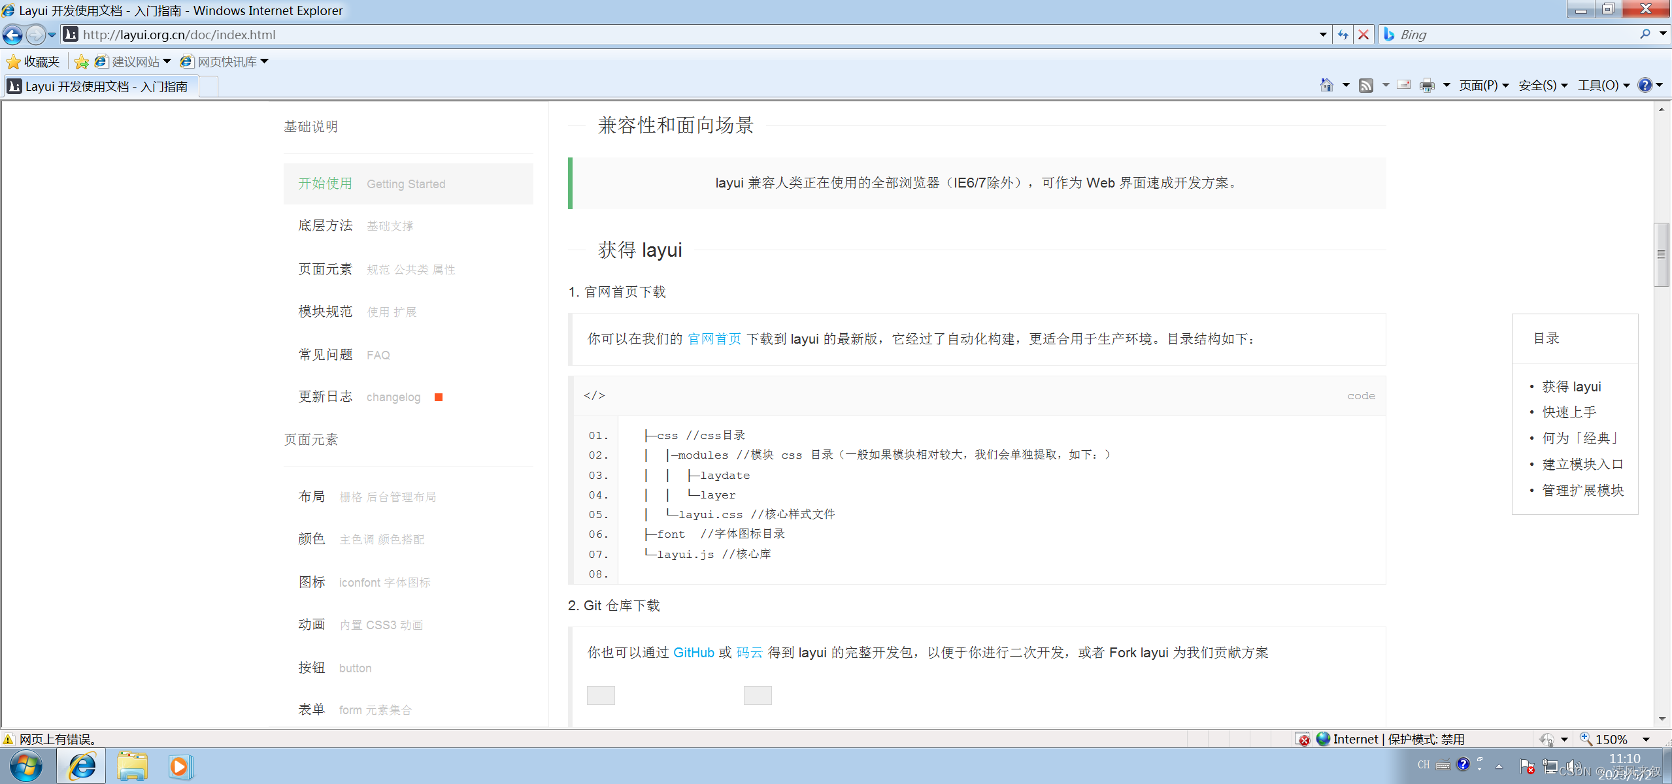Go to 管理扩展模块 in 目录
1672x784 pixels.
1583,490
